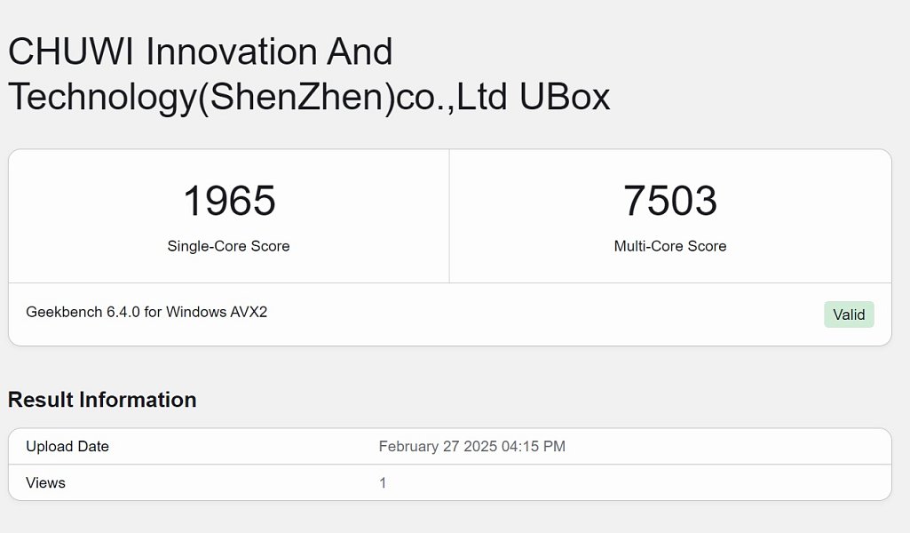Click the Multi-Core Score label
The width and height of the screenshot is (910, 533).
click(669, 246)
